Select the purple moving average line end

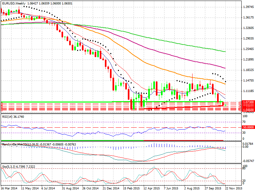225,68
